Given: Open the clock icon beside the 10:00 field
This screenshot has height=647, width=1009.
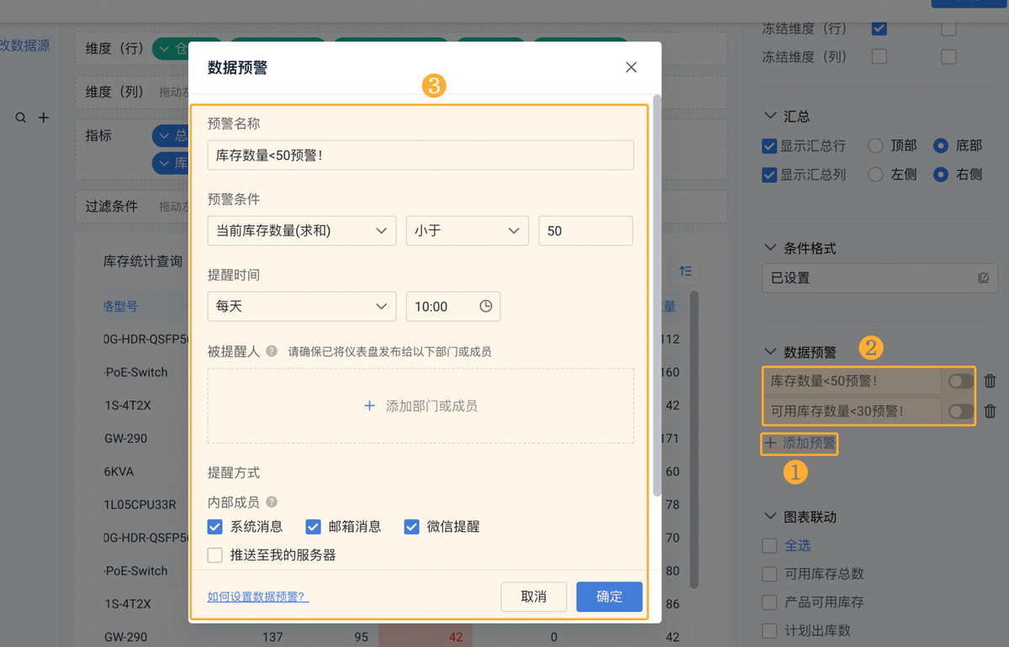Looking at the screenshot, I should coord(486,307).
